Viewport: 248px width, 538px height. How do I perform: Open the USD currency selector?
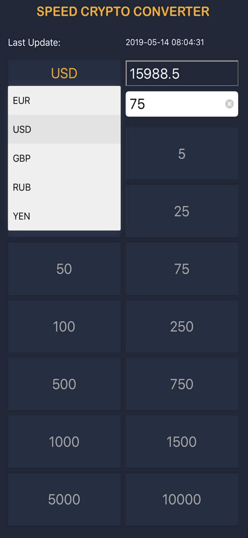(x=64, y=73)
